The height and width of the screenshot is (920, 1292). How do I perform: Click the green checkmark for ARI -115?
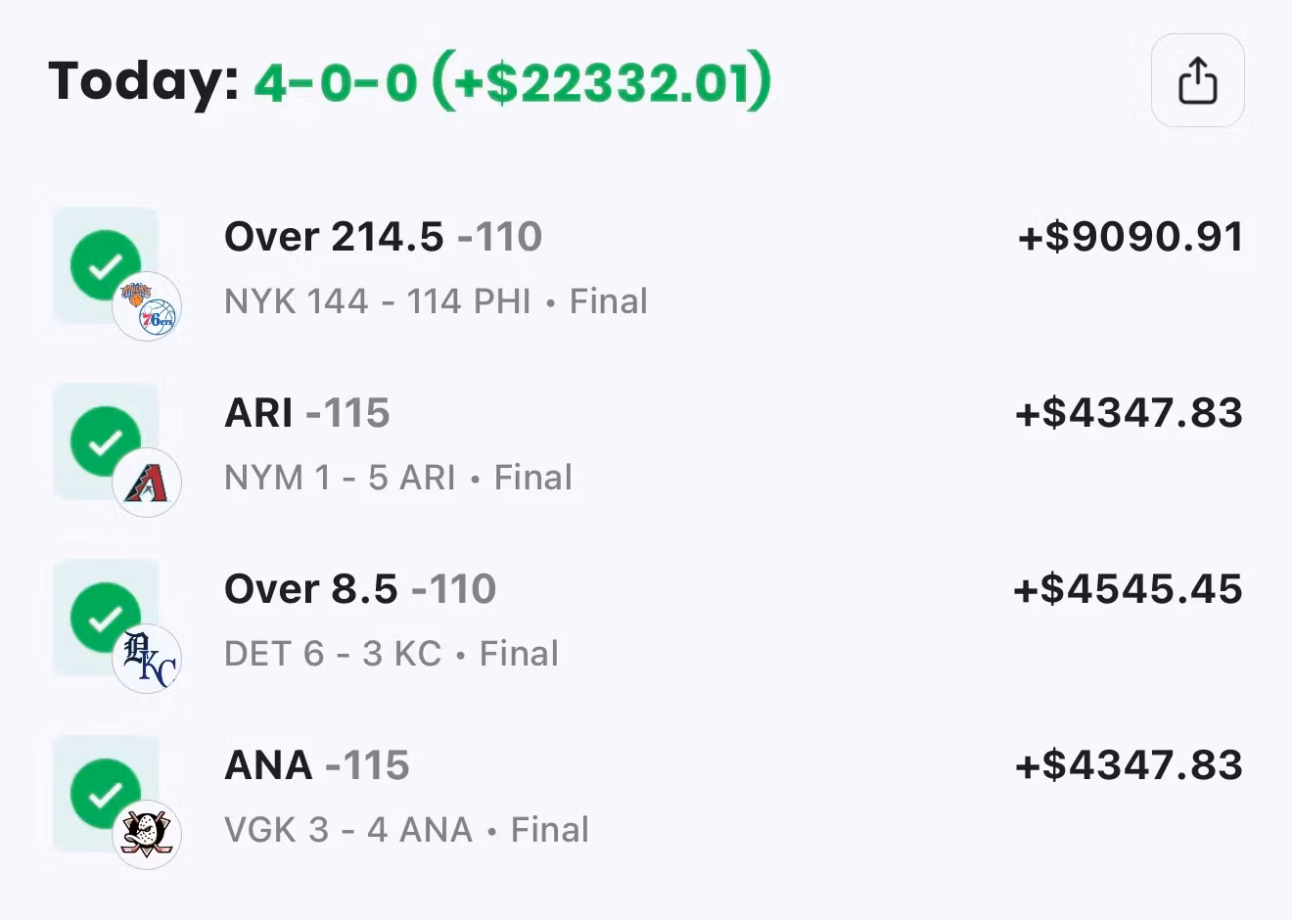(x=106, y=441)
